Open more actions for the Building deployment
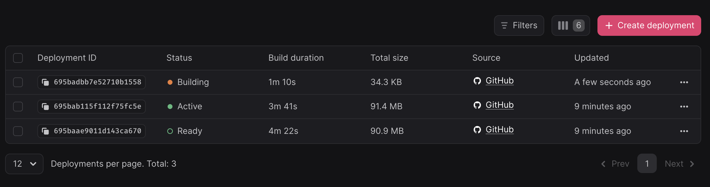710x187 pixels. [684, 82]
